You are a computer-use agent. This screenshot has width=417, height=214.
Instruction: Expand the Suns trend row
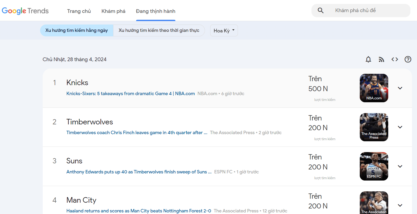pyautogui.click(x=400, y=166)
